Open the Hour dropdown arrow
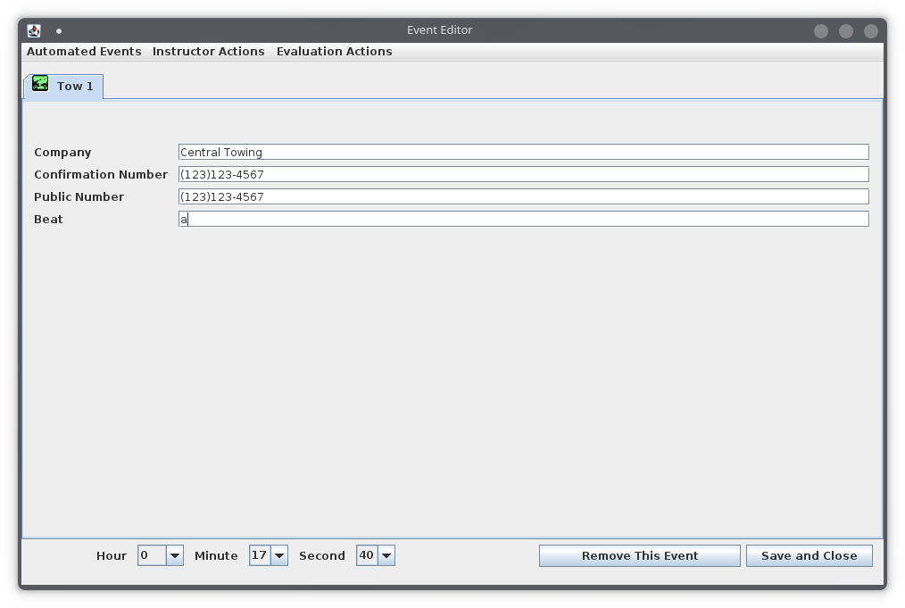The image size is (905, 608). (x=175, y=555)
